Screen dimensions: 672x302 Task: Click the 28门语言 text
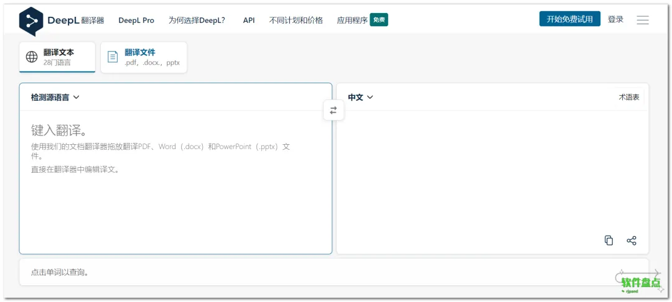click(57, 63)
